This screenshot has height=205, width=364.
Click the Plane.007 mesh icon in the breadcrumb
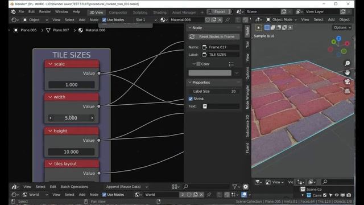48,30
